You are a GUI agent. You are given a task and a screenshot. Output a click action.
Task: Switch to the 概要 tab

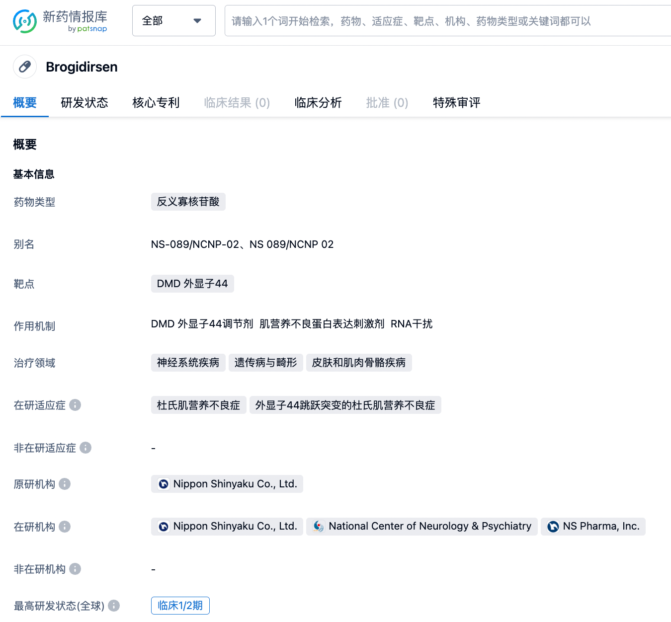25,103
